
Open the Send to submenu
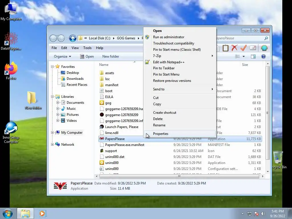pyautogui.click(x=180, y=89)
